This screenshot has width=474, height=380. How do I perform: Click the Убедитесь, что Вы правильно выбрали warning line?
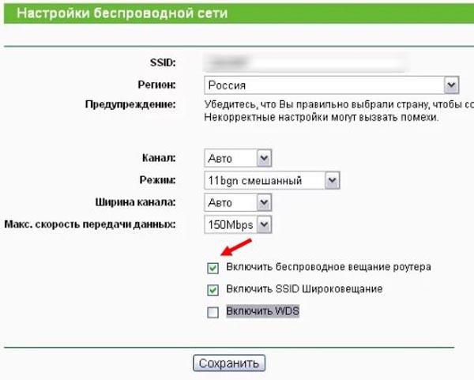339,104
